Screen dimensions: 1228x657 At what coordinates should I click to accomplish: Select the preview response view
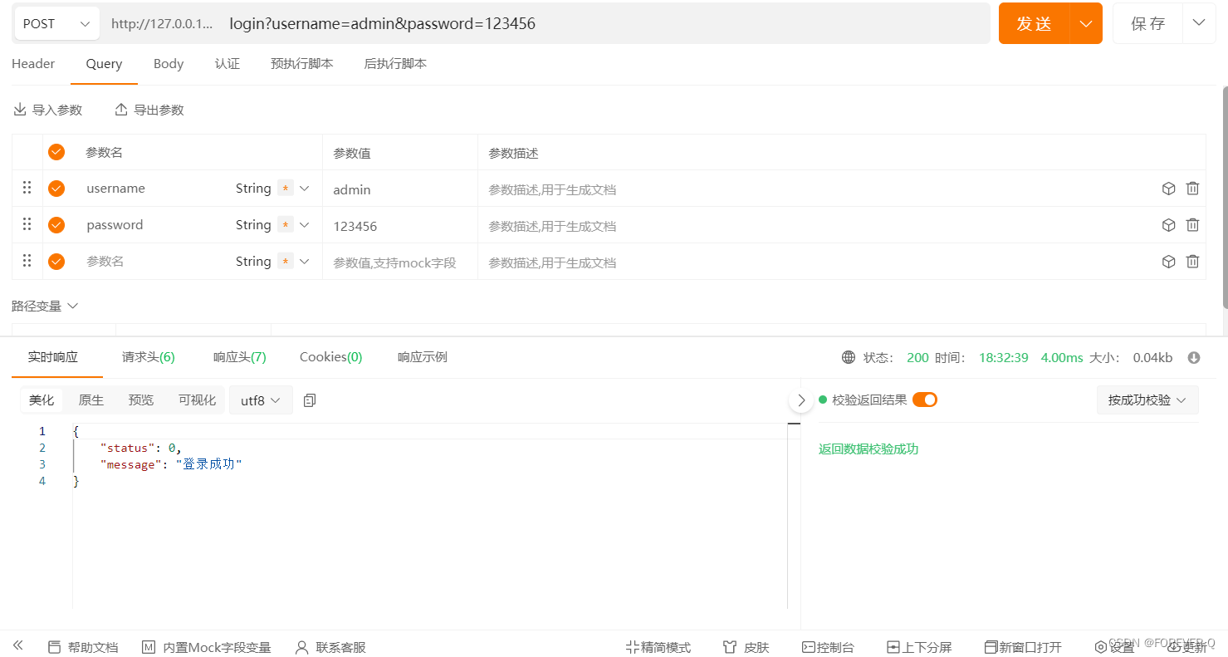(141, 400)
